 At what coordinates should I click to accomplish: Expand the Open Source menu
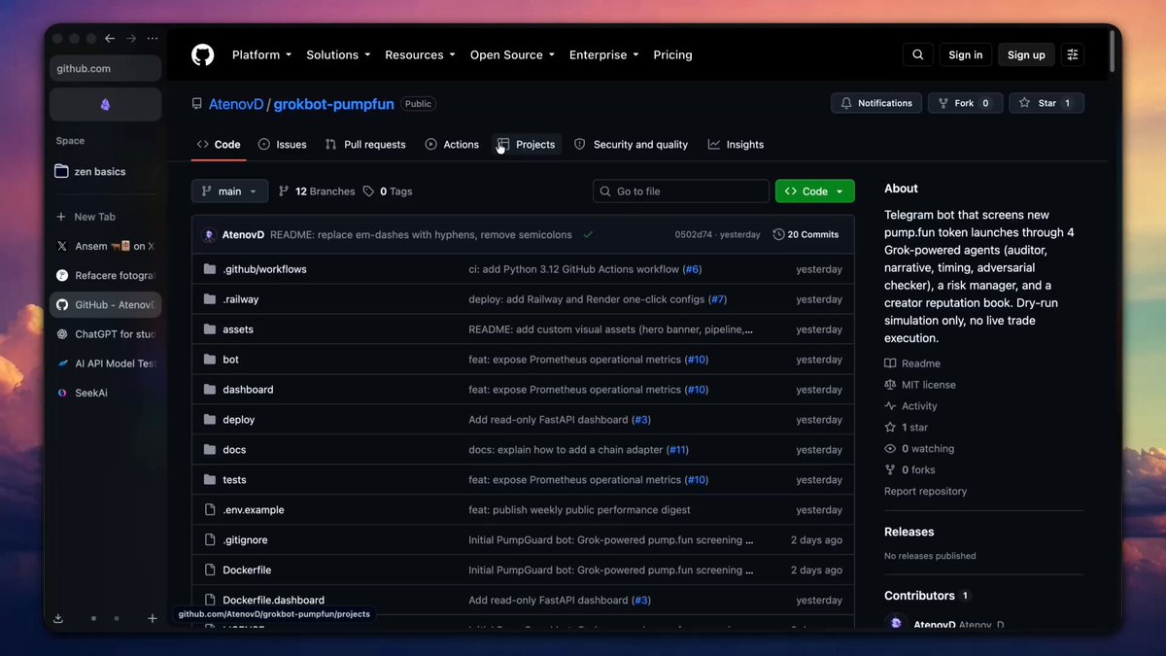512,55
